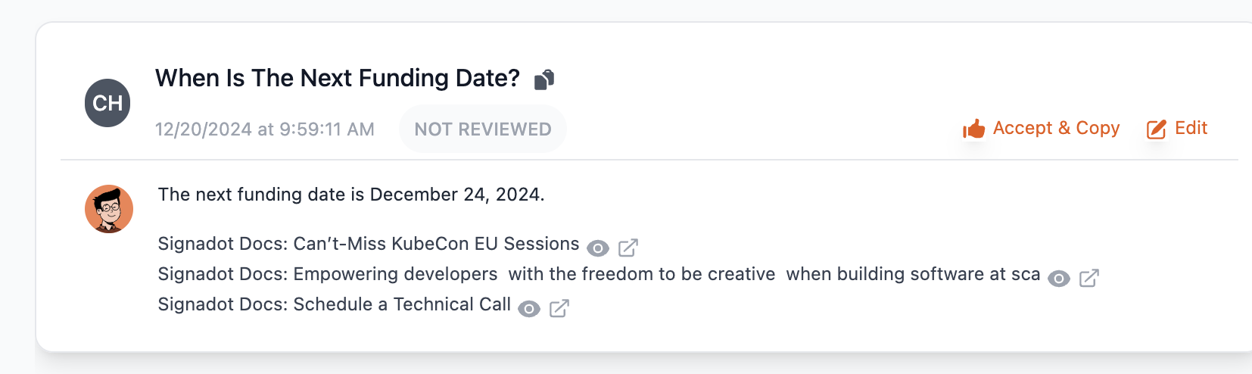Click the answer text about December 24, 2024
The height and width of the screenshot is (374, 1252).
350,195
